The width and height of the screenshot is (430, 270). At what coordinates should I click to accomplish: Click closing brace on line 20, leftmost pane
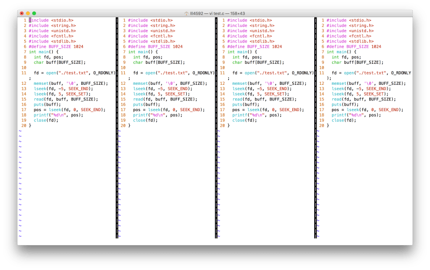[30, 126]
